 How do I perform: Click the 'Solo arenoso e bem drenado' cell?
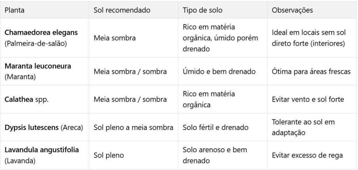click(215, 155)
